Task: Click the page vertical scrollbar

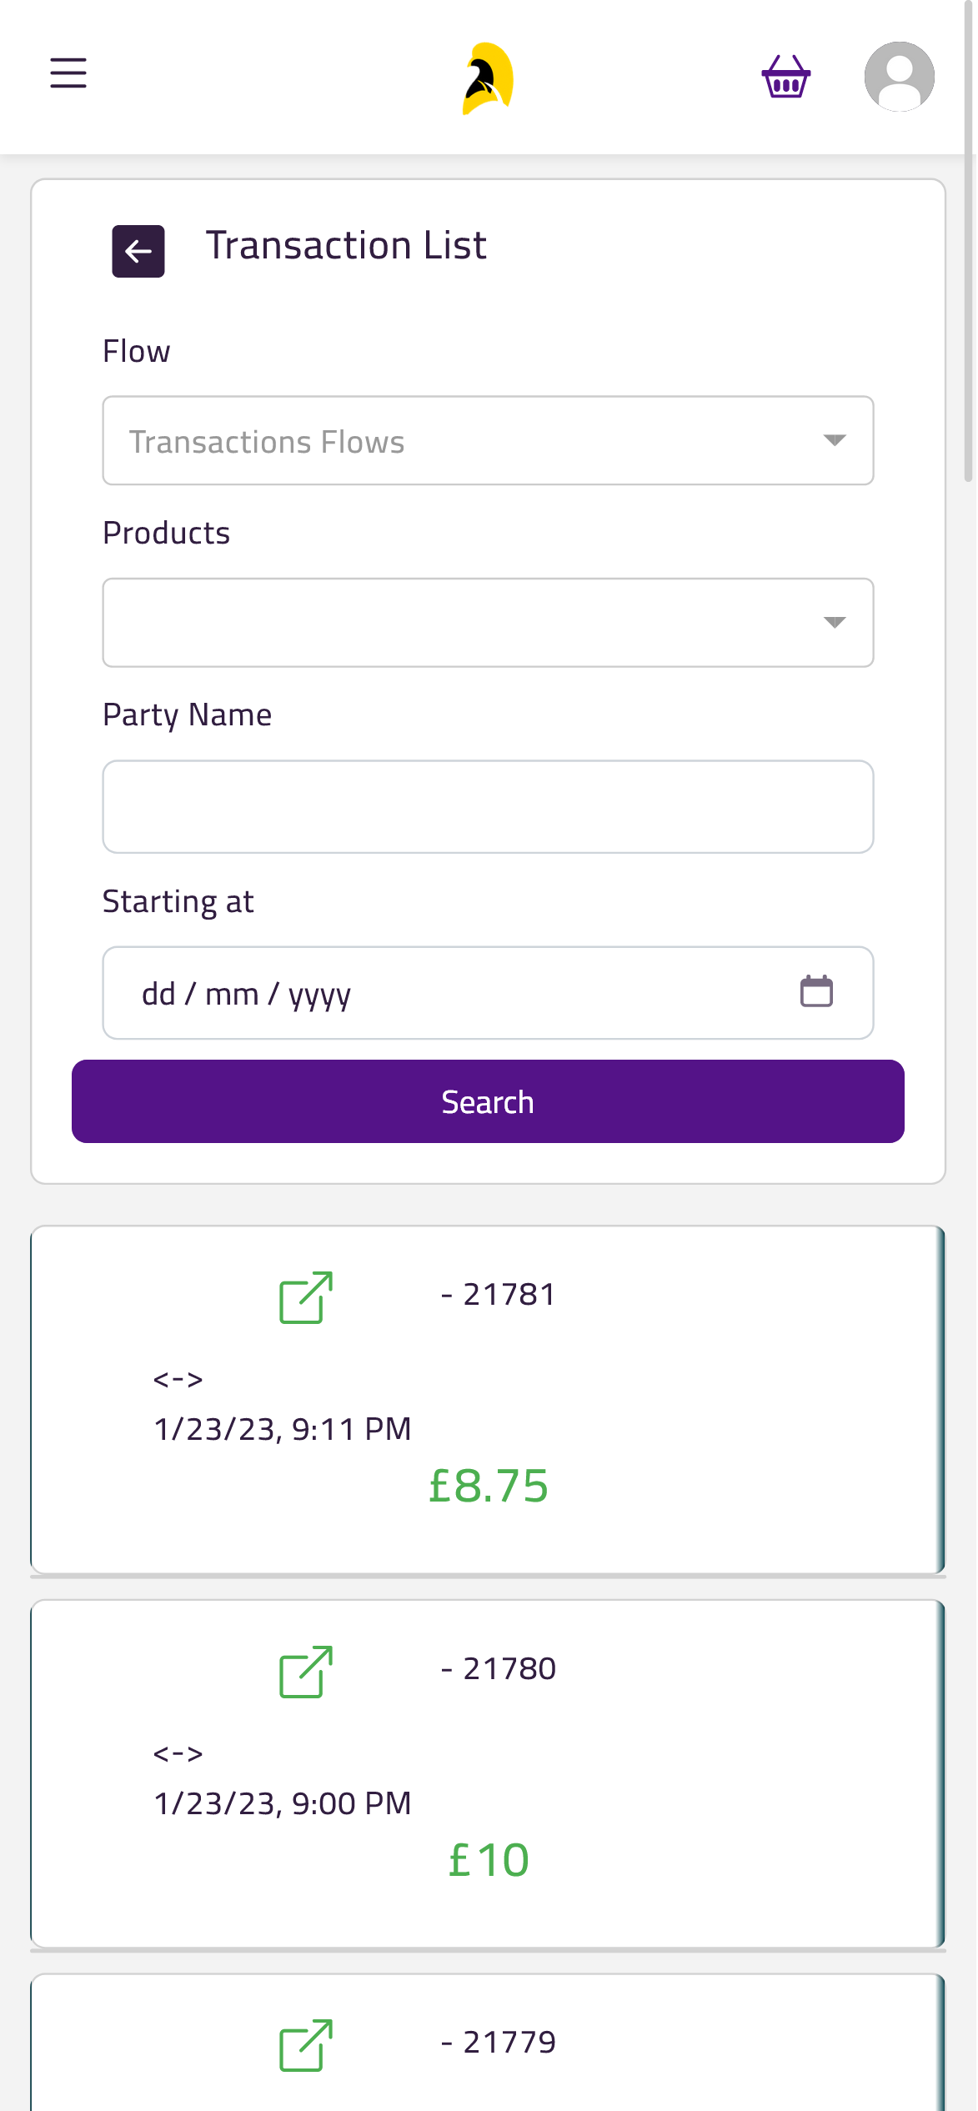Action: 969,242
